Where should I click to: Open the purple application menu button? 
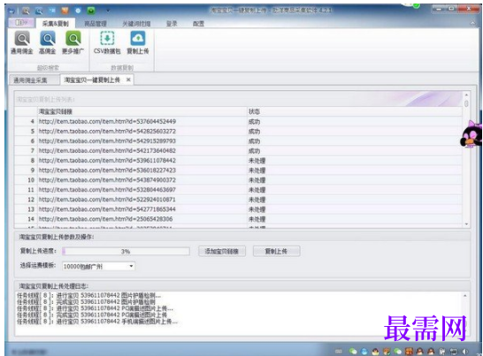(x=21, y=22)
